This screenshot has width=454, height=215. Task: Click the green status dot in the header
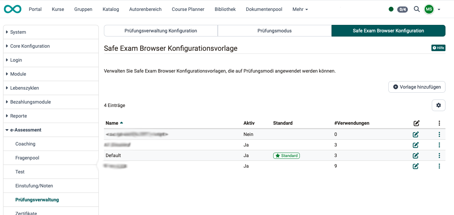tap(391, 9)
